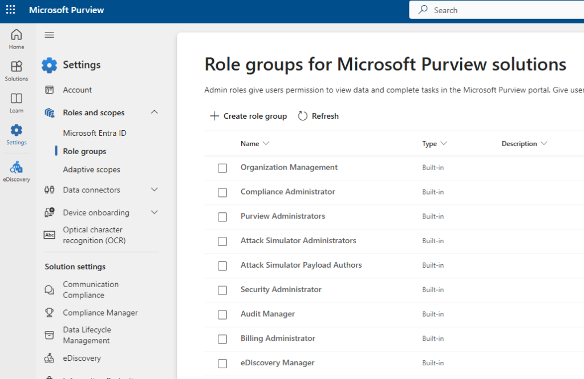This screenshot has height=379, width=584.
Task: Open the Audit Manager role group
Action: click(268, 314)
